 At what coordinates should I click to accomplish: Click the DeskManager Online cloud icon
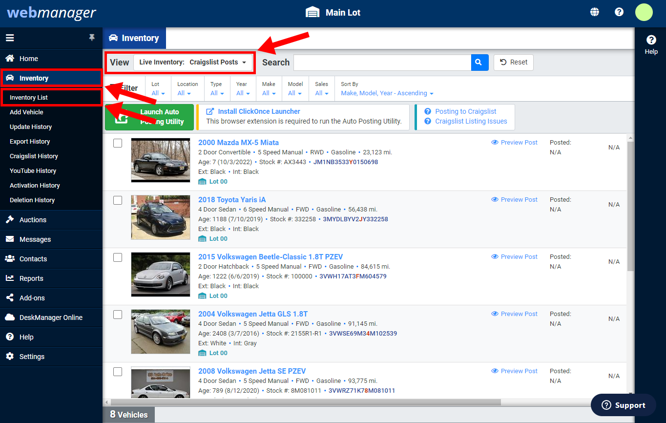tap(10, 317)
